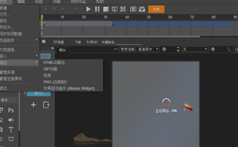Image resolution: width=238 pixels, height=147 pixels.
Task: Click the help icon beside fit-mode dropdown
Action: 164,49
